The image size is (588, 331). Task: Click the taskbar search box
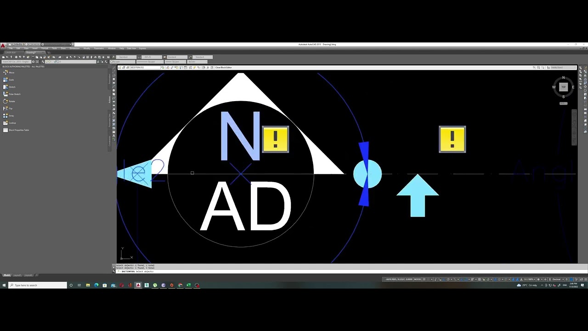coord(38,285)
